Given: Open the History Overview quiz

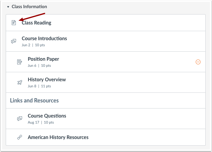Looking at the screenshot, I should tap(47, 79).
